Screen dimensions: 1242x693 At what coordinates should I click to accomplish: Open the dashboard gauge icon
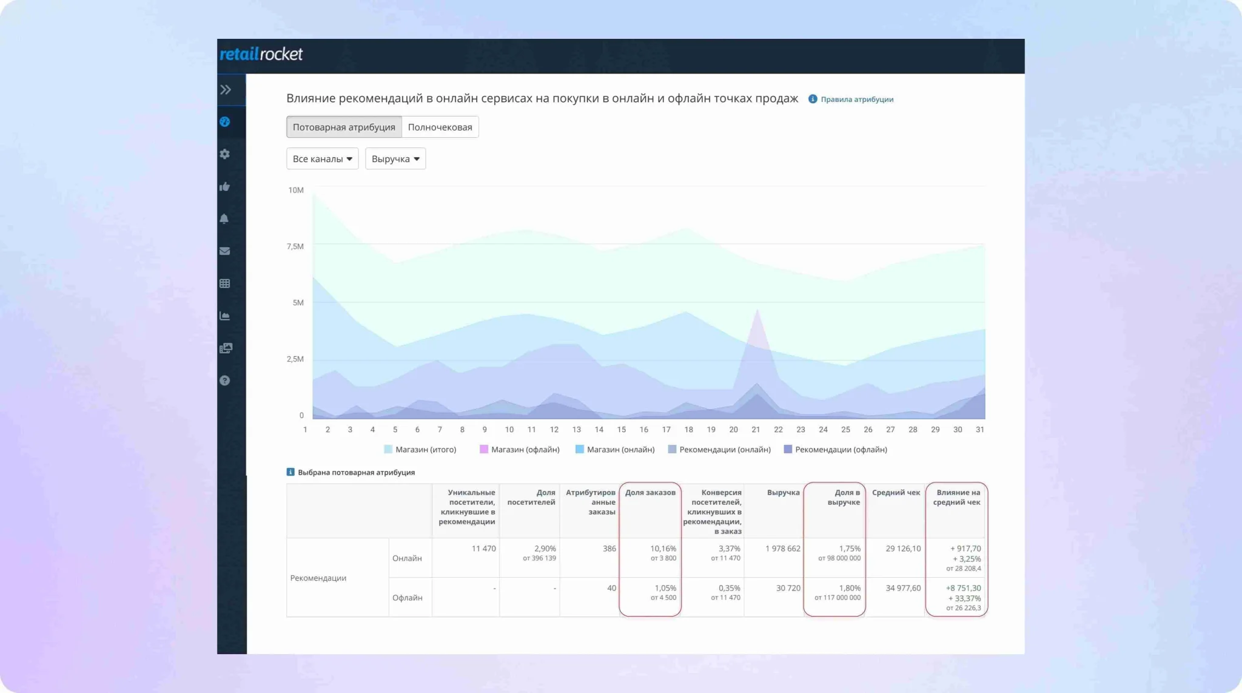click(x=225, y=122)
